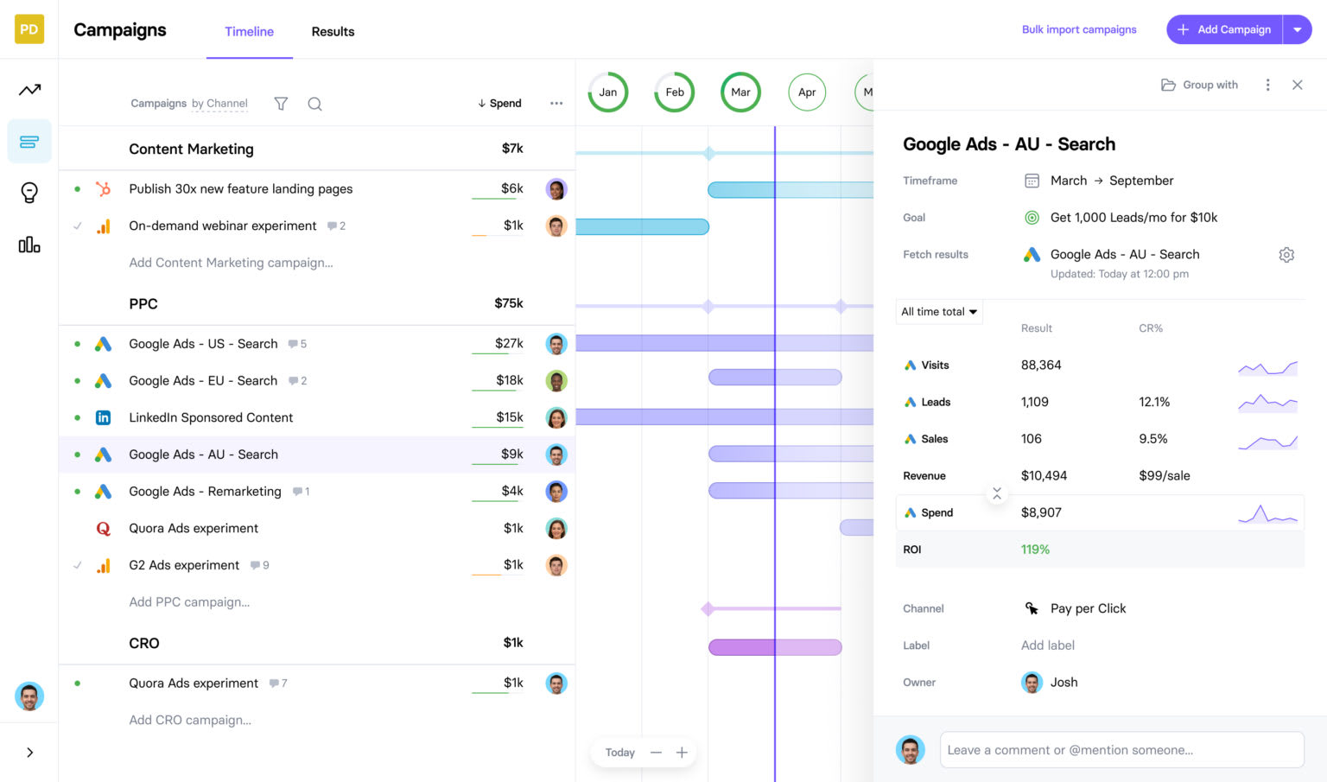Select the campaigns list sidebar icon
Image resolution: width=1327 pixels, height=782 pixels.
[x=29, y=142]
